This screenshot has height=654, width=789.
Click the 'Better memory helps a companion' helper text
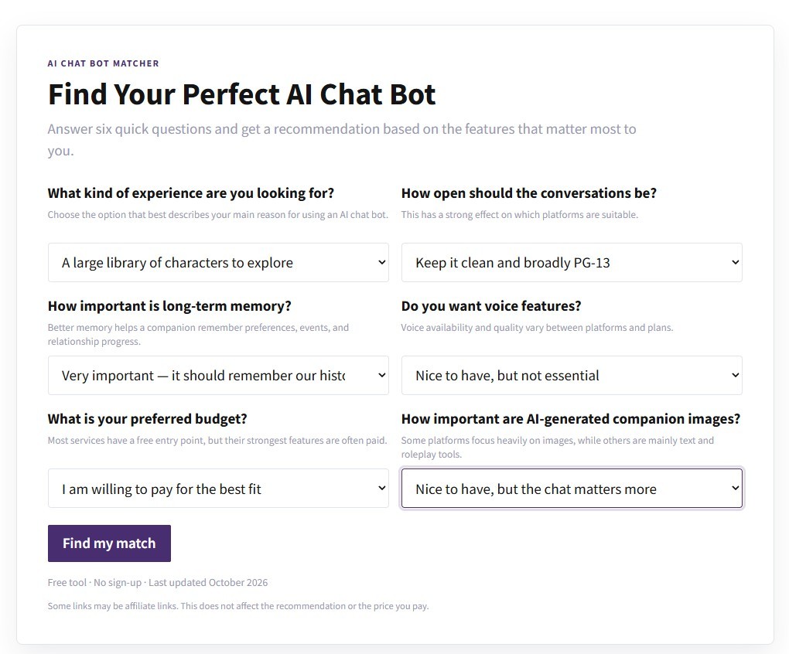[x=198, y=334]
